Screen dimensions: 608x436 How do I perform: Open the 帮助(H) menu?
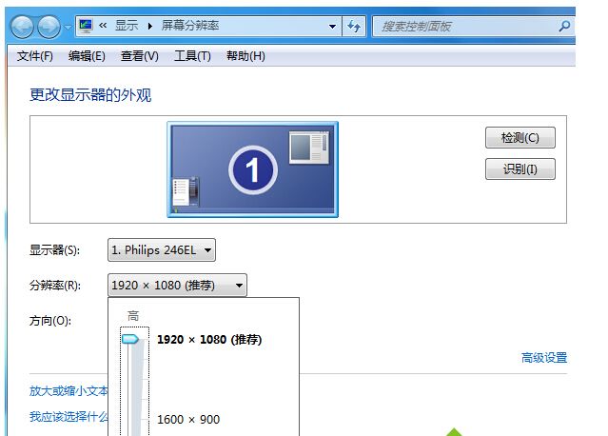pyautogui.click(x=245, y=56)
